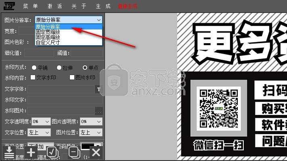The image size is (287, 161).
Task: Open the 文字透明度 percentage dropdown
Action: pos(41,122)
